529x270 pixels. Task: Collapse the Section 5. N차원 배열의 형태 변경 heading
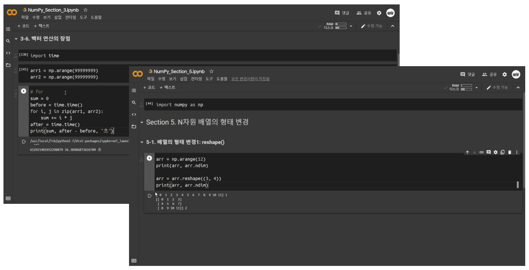tap(142, 122)
